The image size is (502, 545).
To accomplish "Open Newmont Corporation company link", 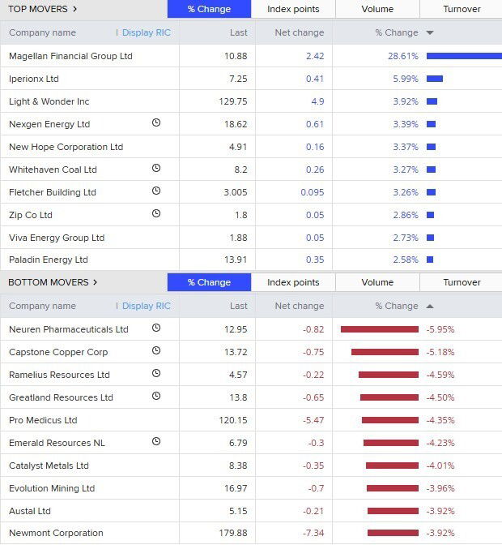I will (x=56, y=533).
